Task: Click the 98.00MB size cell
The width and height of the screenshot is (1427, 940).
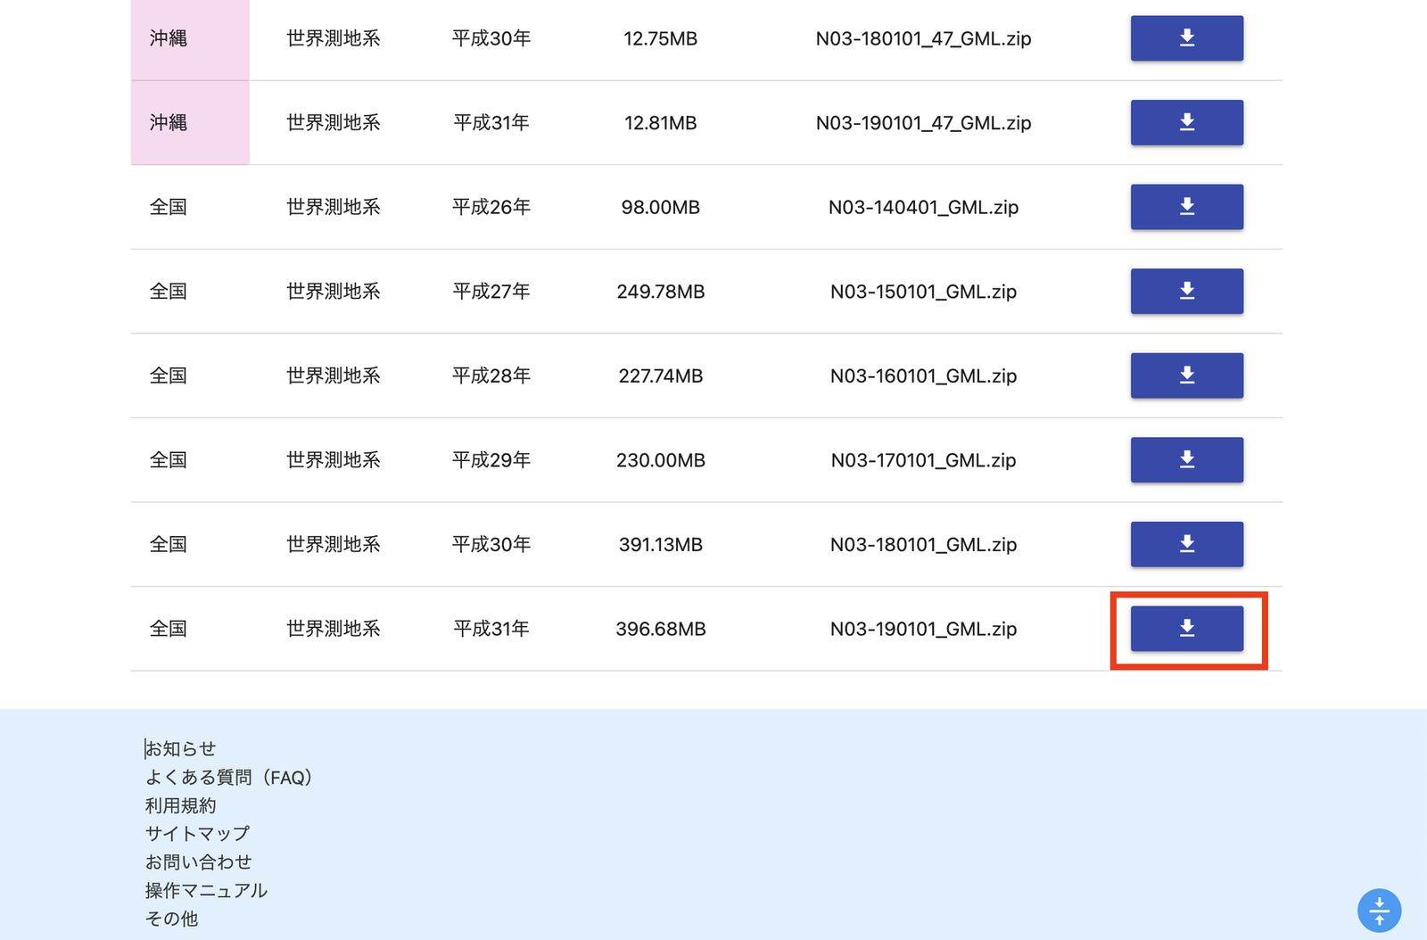Action: 661,207
